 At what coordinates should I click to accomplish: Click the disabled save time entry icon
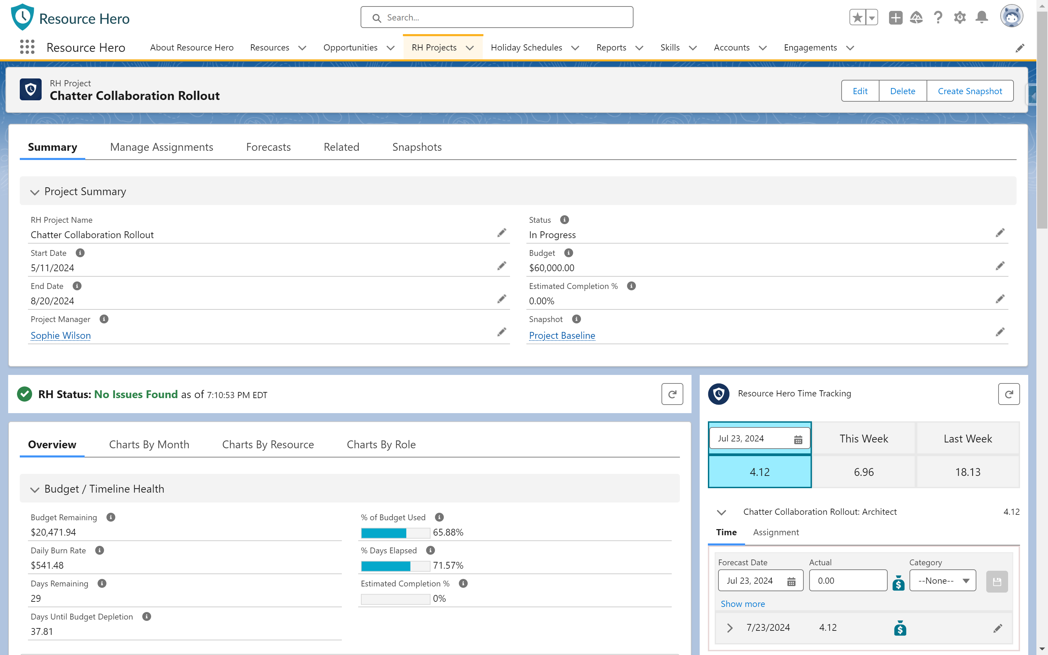pos(997,581)
